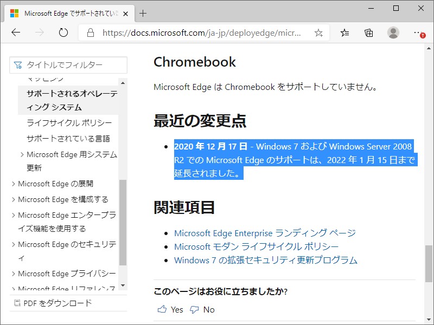Expand Microsoft Edge エンタープライズ機能を使用する node
The width and height of the screenshot is (434, 325).
click(13, 215)
